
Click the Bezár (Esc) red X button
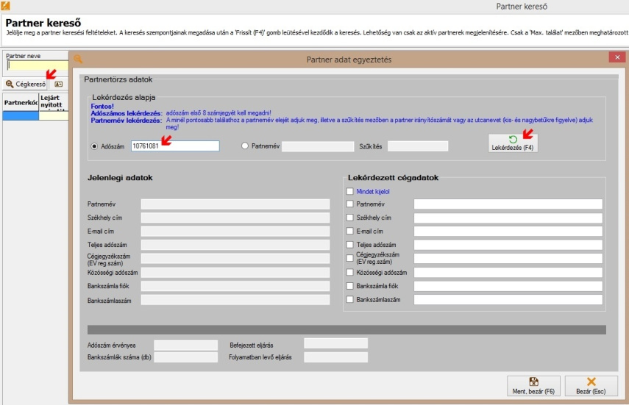591,387
